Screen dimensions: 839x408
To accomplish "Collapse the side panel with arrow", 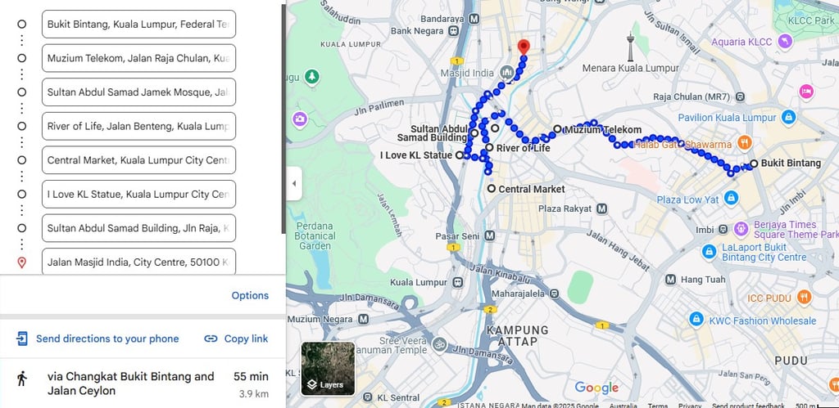I will point(294,183).
